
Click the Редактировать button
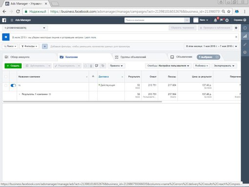click(x=65, y=66)
